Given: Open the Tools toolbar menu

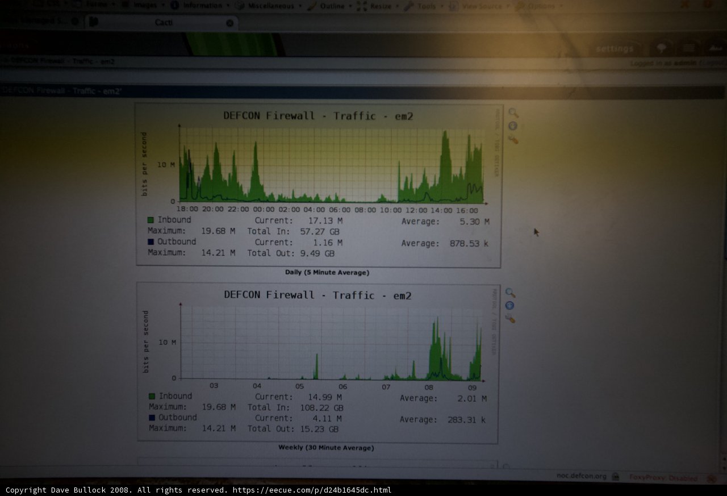Looking at the screenshot, I should (424, 6).
